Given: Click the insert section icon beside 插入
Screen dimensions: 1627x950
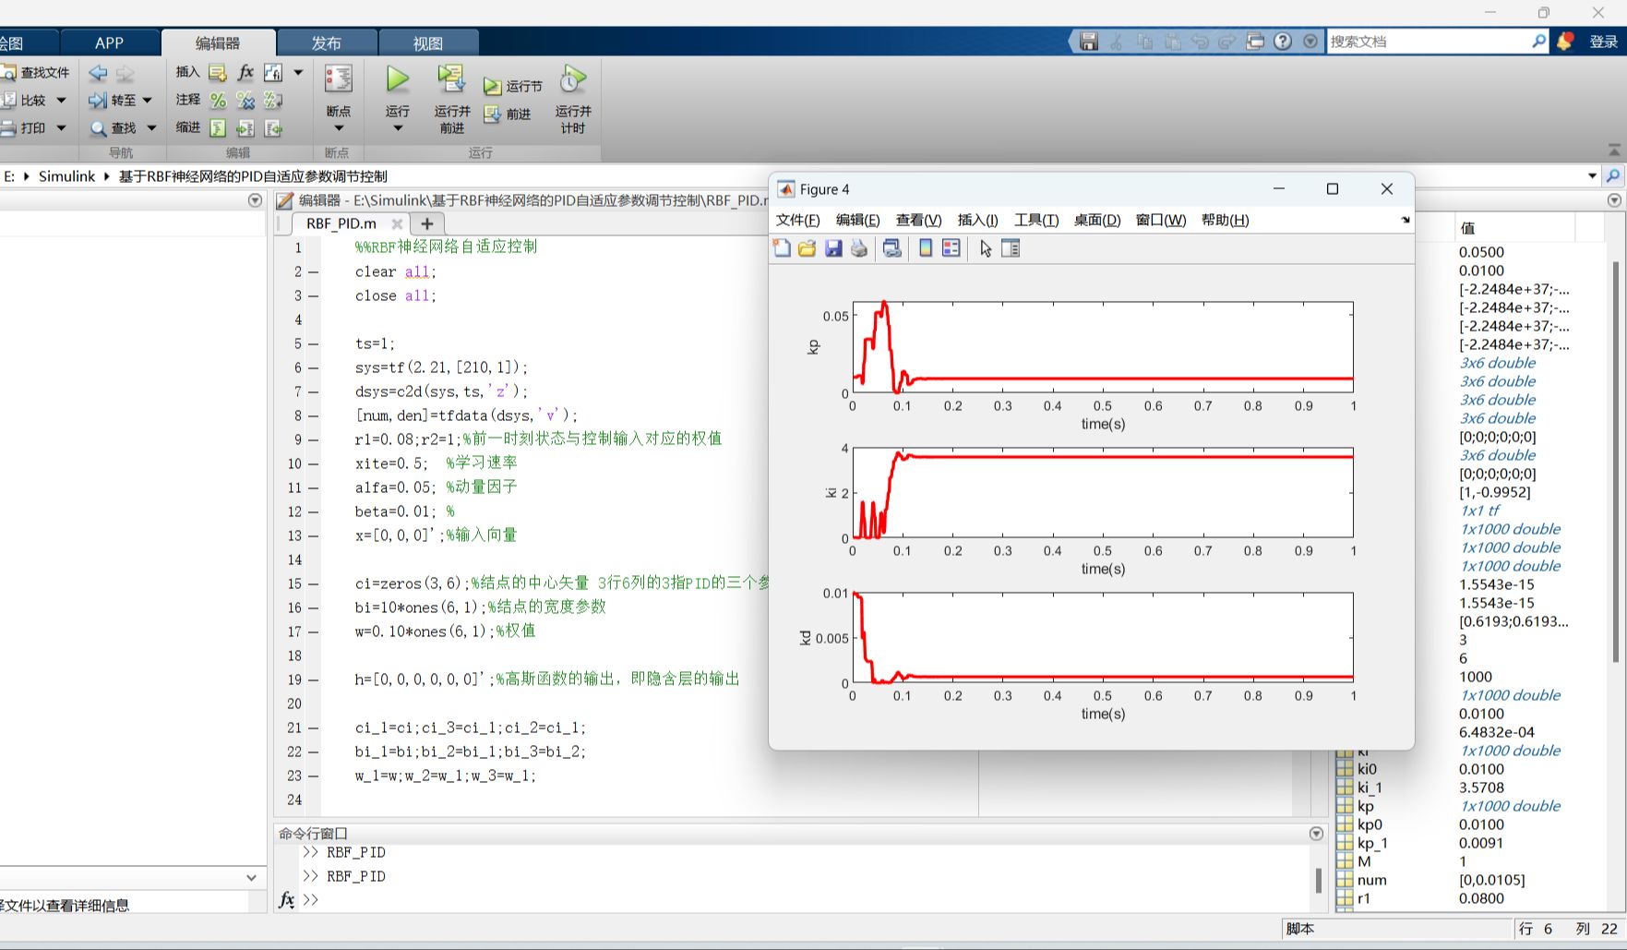Looking at the screenshot, I should coord(218,72).
